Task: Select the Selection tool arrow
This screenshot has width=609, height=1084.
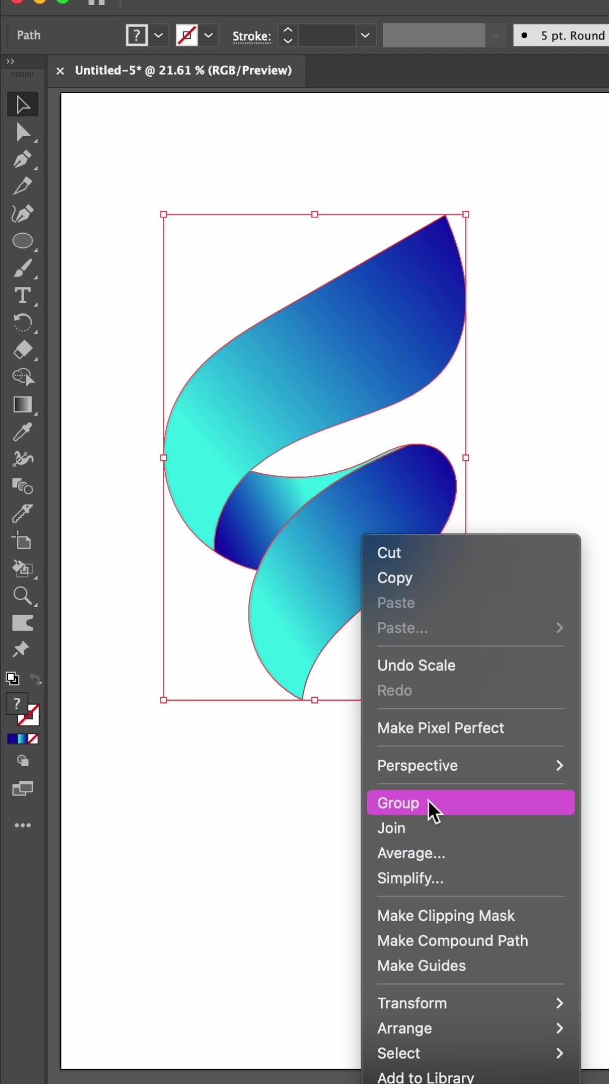Action: [x=23, y=105]
